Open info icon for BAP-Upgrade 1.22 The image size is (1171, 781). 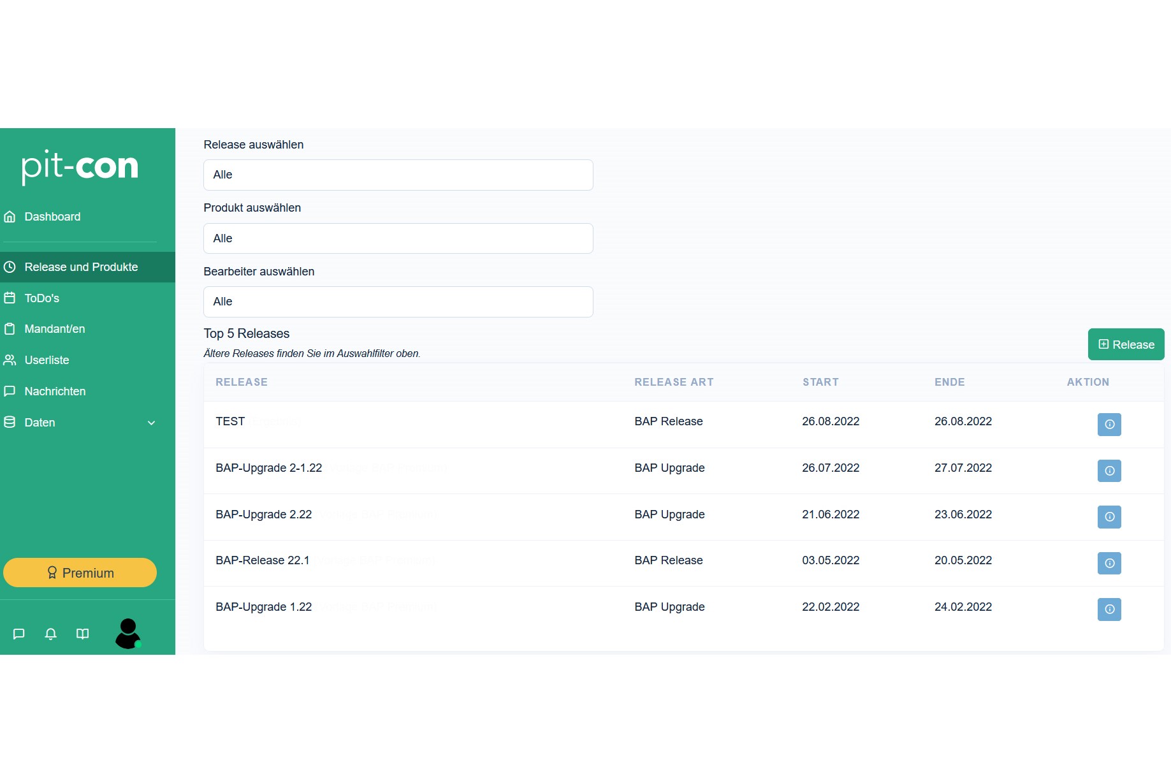1109,609
